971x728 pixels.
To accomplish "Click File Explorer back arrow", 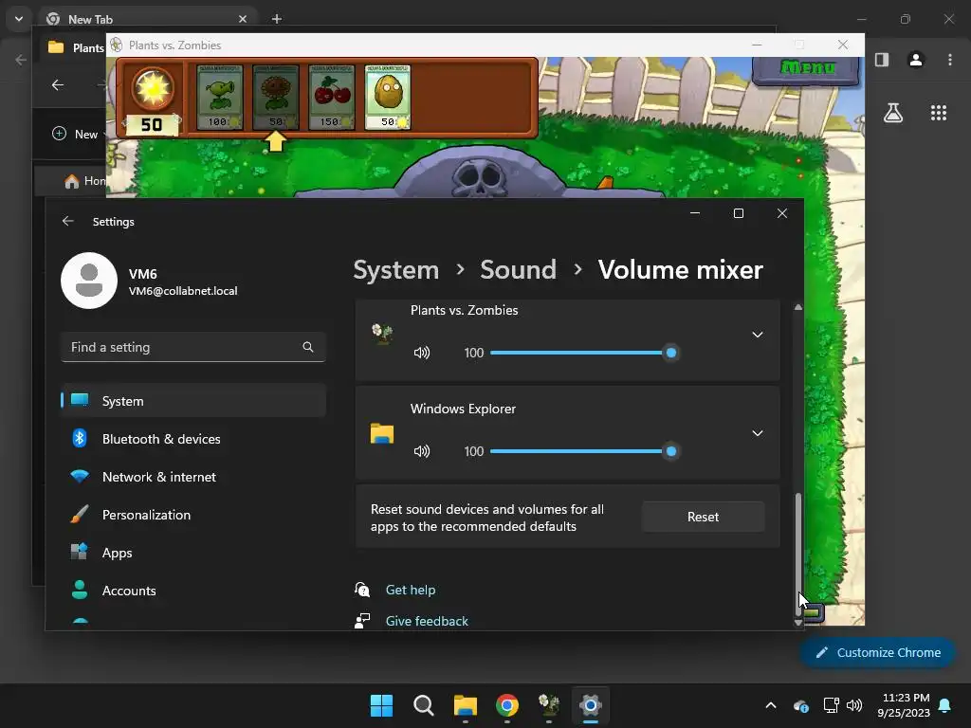I will click(x=58, y=84).
